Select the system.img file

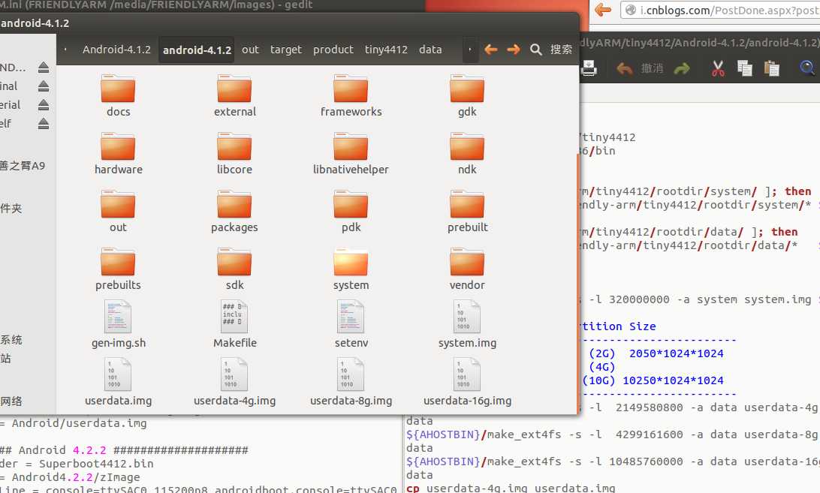point(467,325)
